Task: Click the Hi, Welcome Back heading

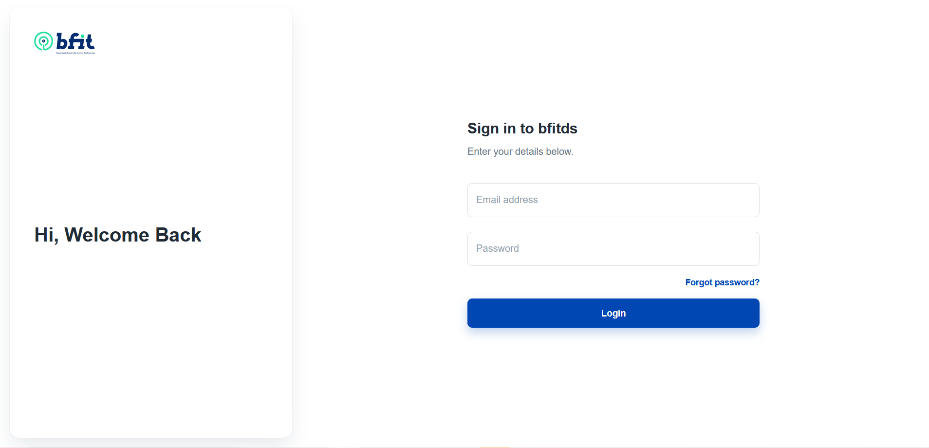Action: point(118,235)
